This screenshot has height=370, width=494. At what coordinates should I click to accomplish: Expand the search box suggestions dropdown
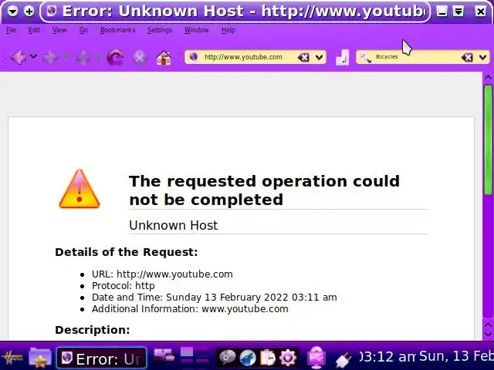483,57
